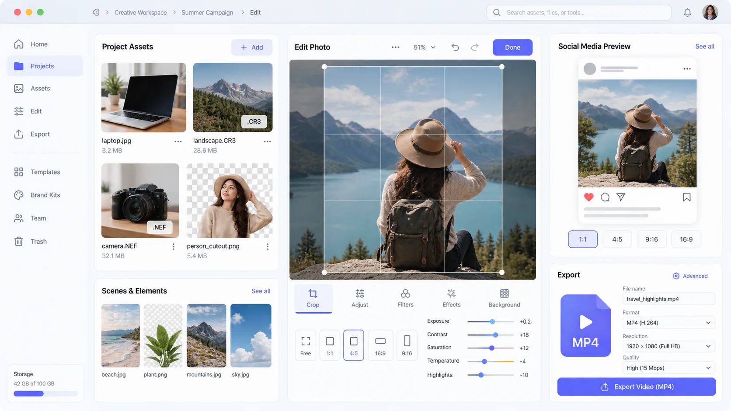Screen dimensions: 731x411
Task: Open Edit Photo more options menu
Action: [x=395, y=47]
